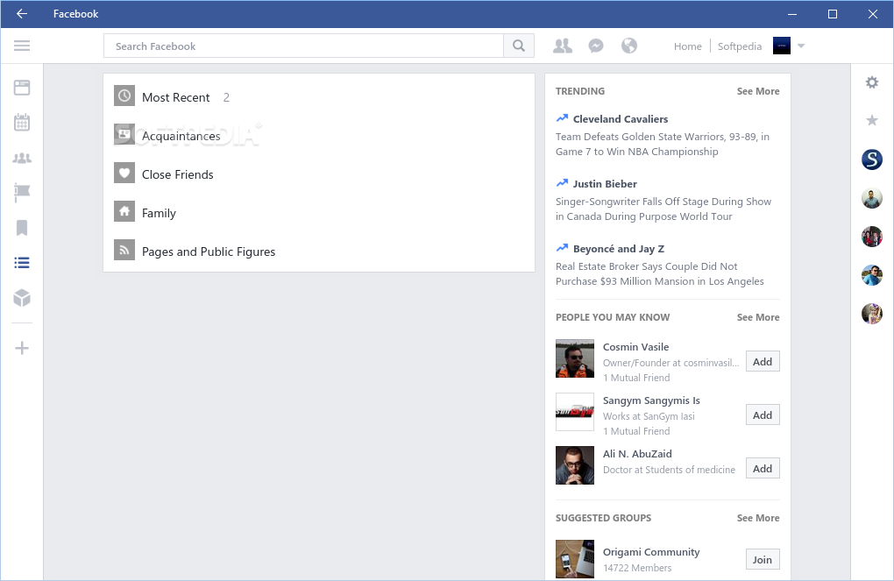Open Beyoncé and Jay Z trending topic
Viewport: 894px width, 581px height.
click(x=619, y=249)
